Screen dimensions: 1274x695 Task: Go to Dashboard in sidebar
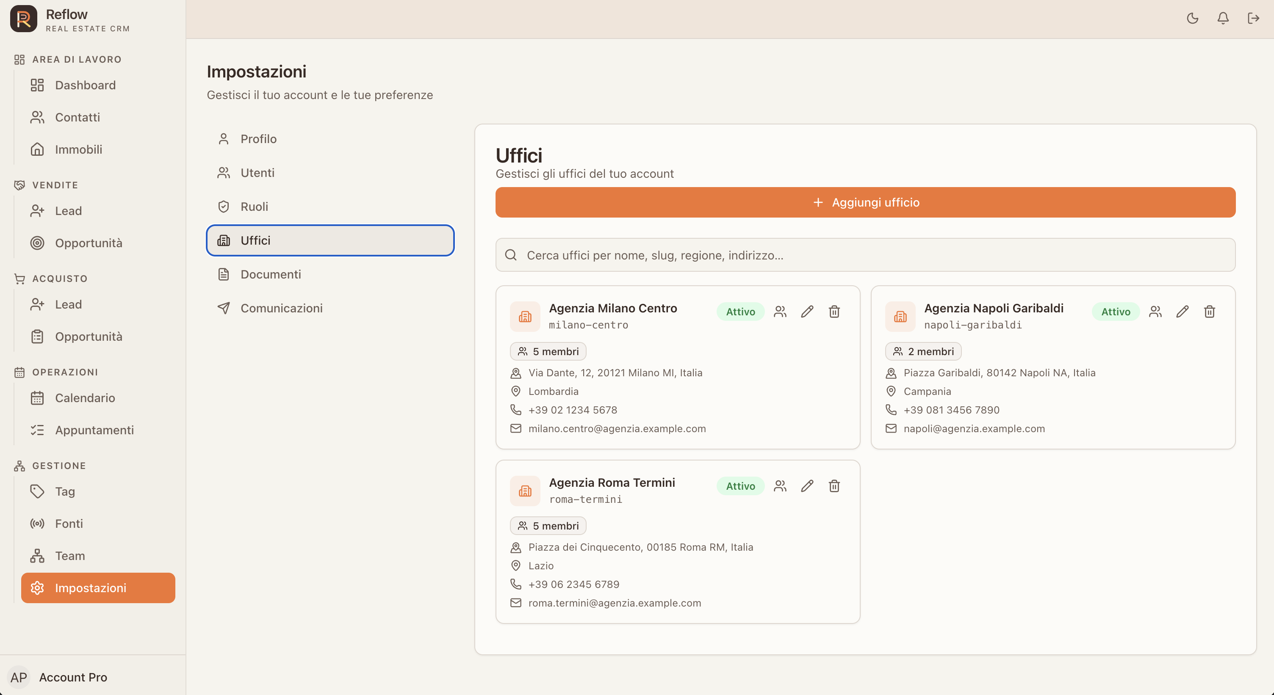pos(98,85)
